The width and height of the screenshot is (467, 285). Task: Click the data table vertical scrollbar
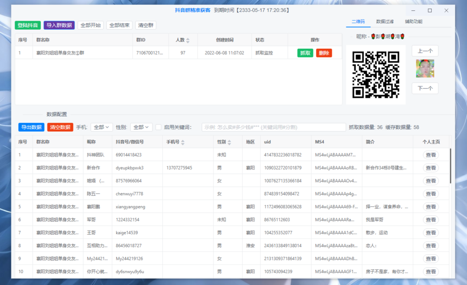pyautogui.click(x=450, y=166)
